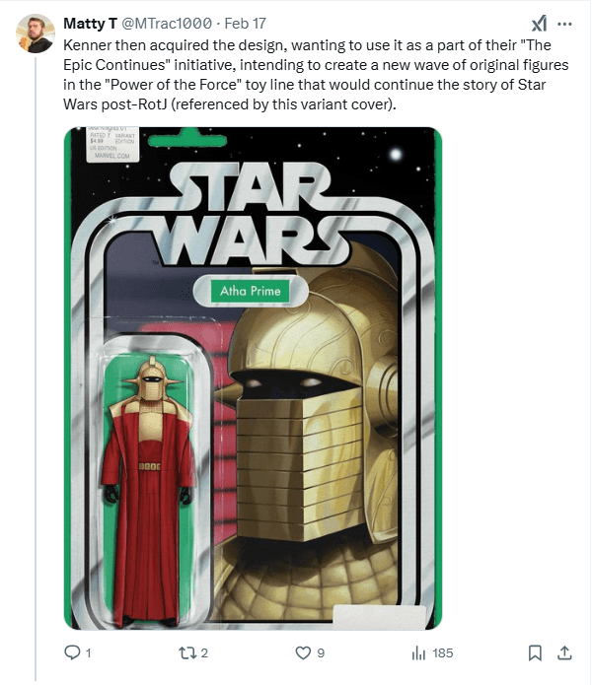Screen dimensions: 592x685
Task: Click the reply count of 1
Action: pyautogui.click(x=89, y=653)
